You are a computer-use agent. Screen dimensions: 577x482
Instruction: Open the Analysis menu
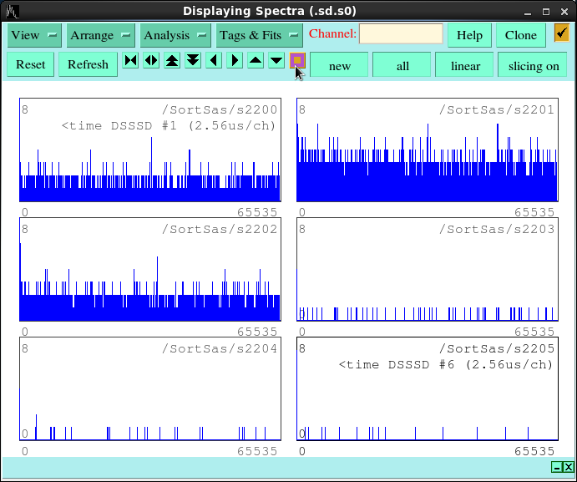point(175,35)
